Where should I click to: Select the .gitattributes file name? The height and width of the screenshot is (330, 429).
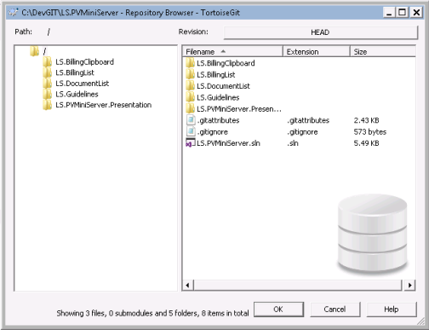pos(218,120)
